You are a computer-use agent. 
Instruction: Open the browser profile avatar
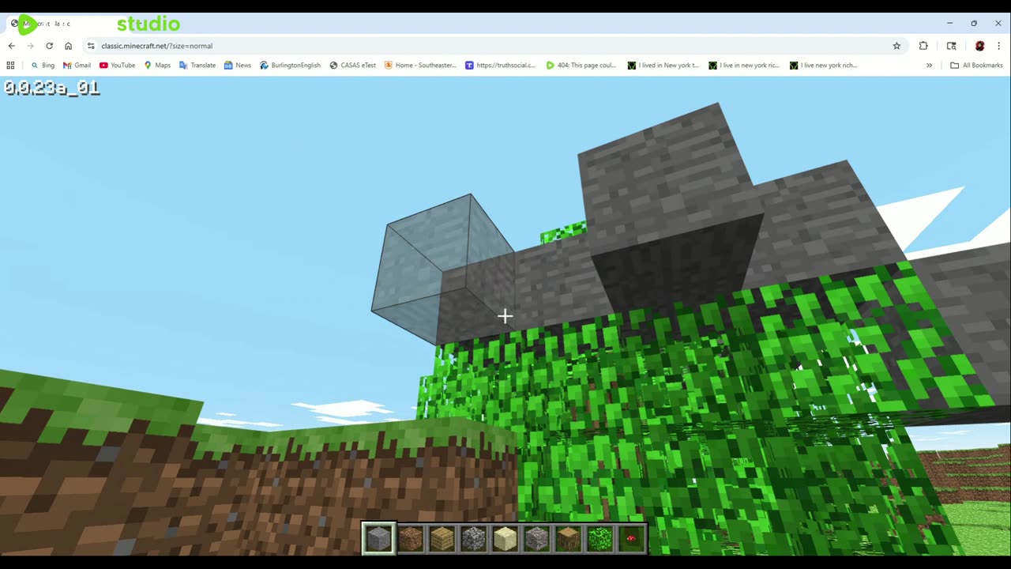979,46
